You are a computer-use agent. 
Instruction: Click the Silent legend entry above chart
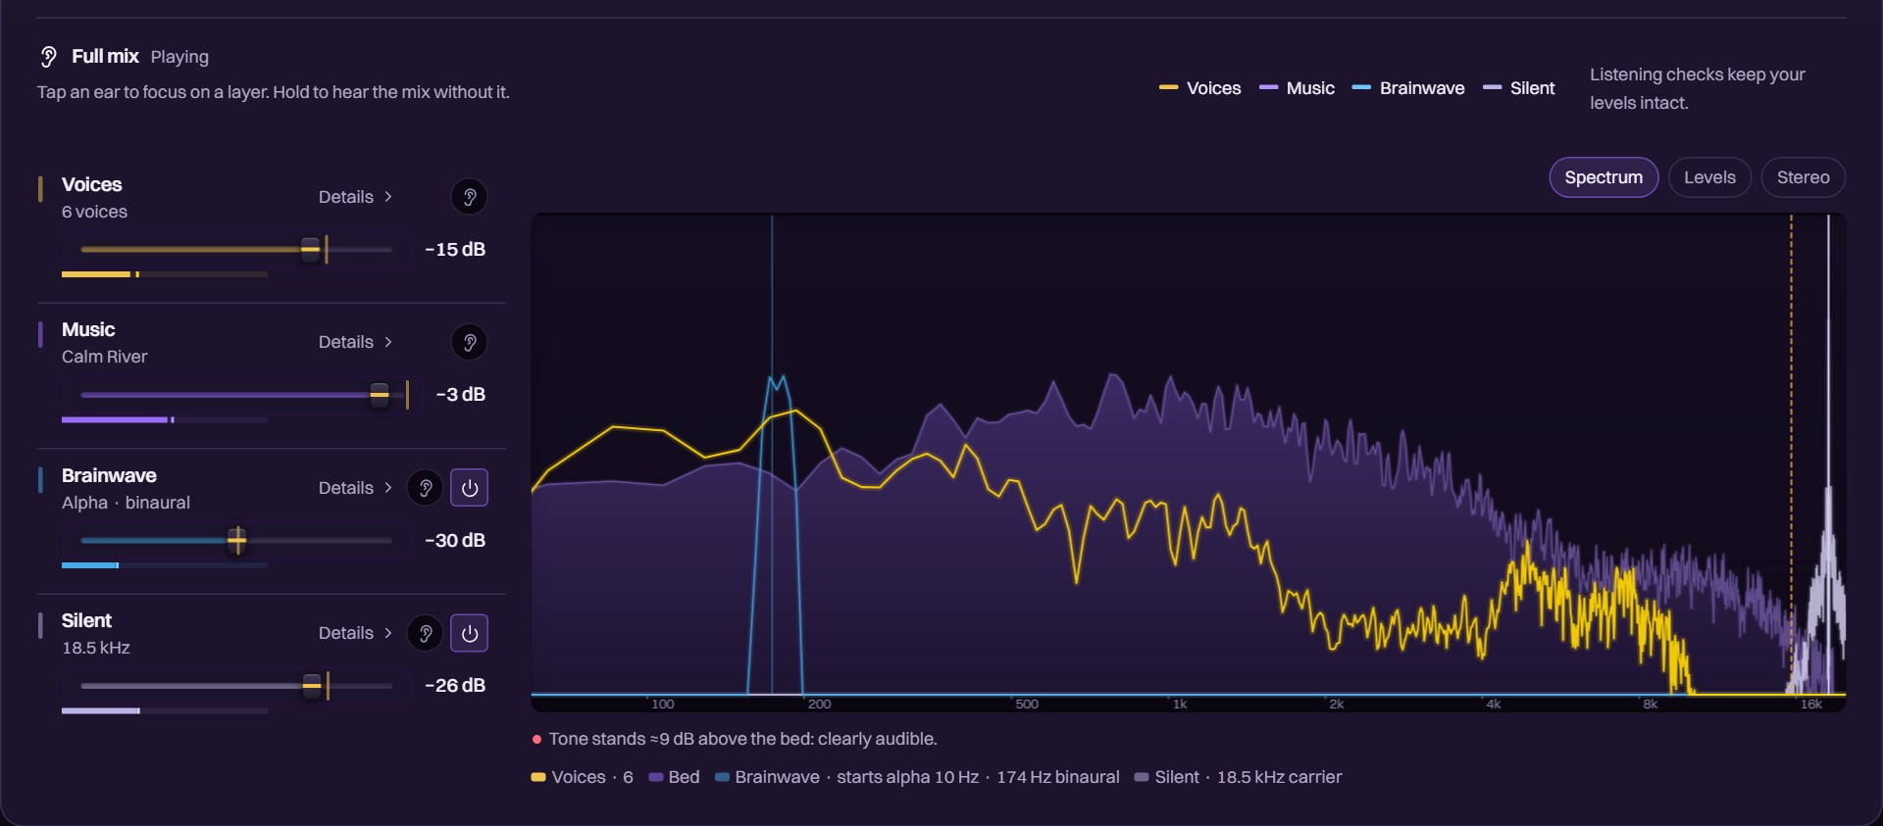(1518, 88)
